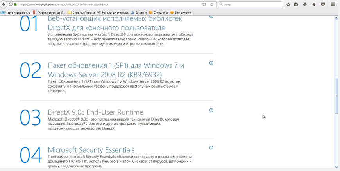Viewport: 340px width, 171px height.
Task: Open the DirectX 9.0c End-User Runtime link
Action: pos(95,112)
